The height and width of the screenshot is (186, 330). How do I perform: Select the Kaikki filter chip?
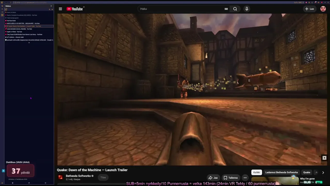[257, 172]
